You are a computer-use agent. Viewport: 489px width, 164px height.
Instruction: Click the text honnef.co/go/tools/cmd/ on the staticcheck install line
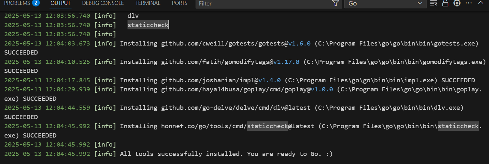click(204, 126)
